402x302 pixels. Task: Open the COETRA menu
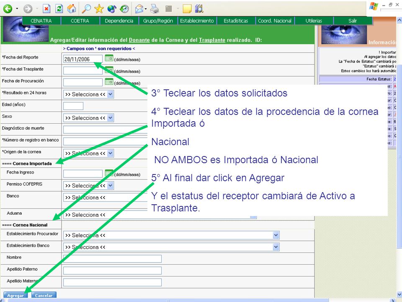click(80, 21)
